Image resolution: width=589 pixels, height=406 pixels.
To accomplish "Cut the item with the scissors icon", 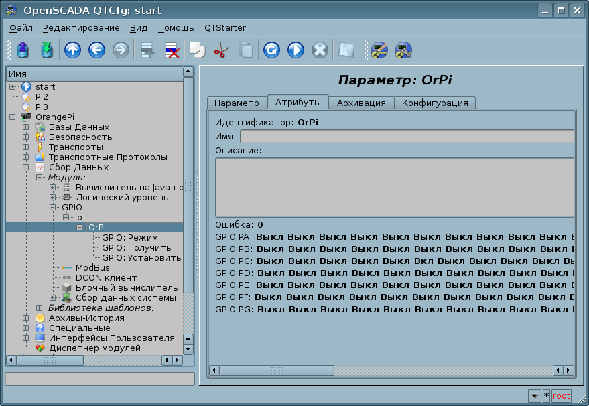I will (220, 50).
